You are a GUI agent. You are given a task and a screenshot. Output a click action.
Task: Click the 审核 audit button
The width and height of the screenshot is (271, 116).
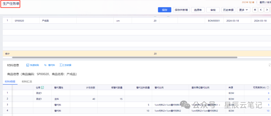point(213,10)
